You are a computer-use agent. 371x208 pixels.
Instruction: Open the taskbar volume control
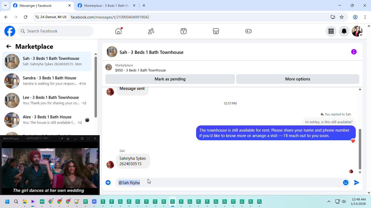(344, 201)
